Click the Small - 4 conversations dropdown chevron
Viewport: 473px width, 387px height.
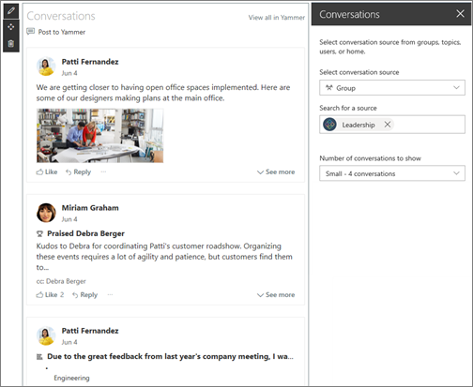click(x=456, y=173)
